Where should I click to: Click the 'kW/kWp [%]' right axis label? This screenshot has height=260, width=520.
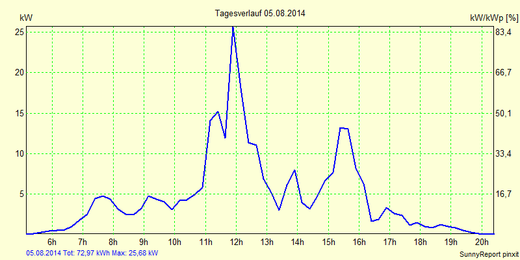(x=493, y=18)
